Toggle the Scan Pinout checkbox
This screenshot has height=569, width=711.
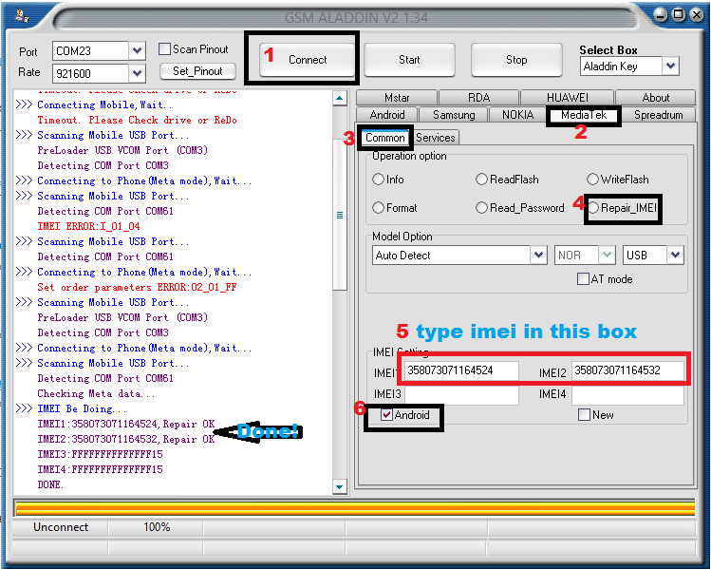(164, 49)
